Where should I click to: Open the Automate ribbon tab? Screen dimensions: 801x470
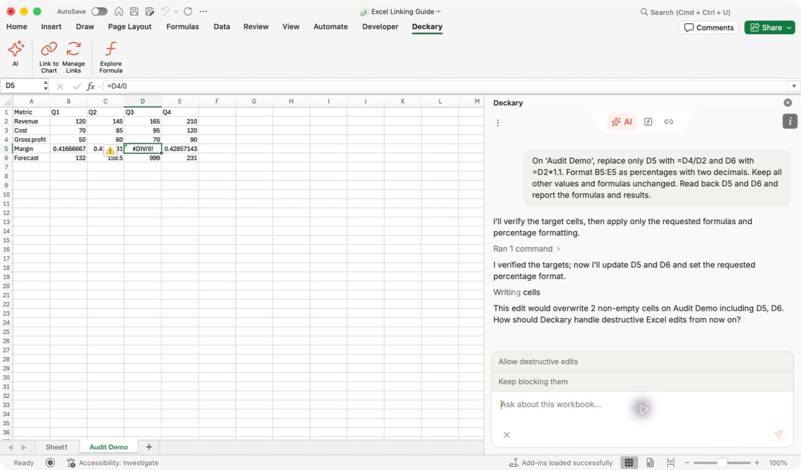tap(330, 26)
